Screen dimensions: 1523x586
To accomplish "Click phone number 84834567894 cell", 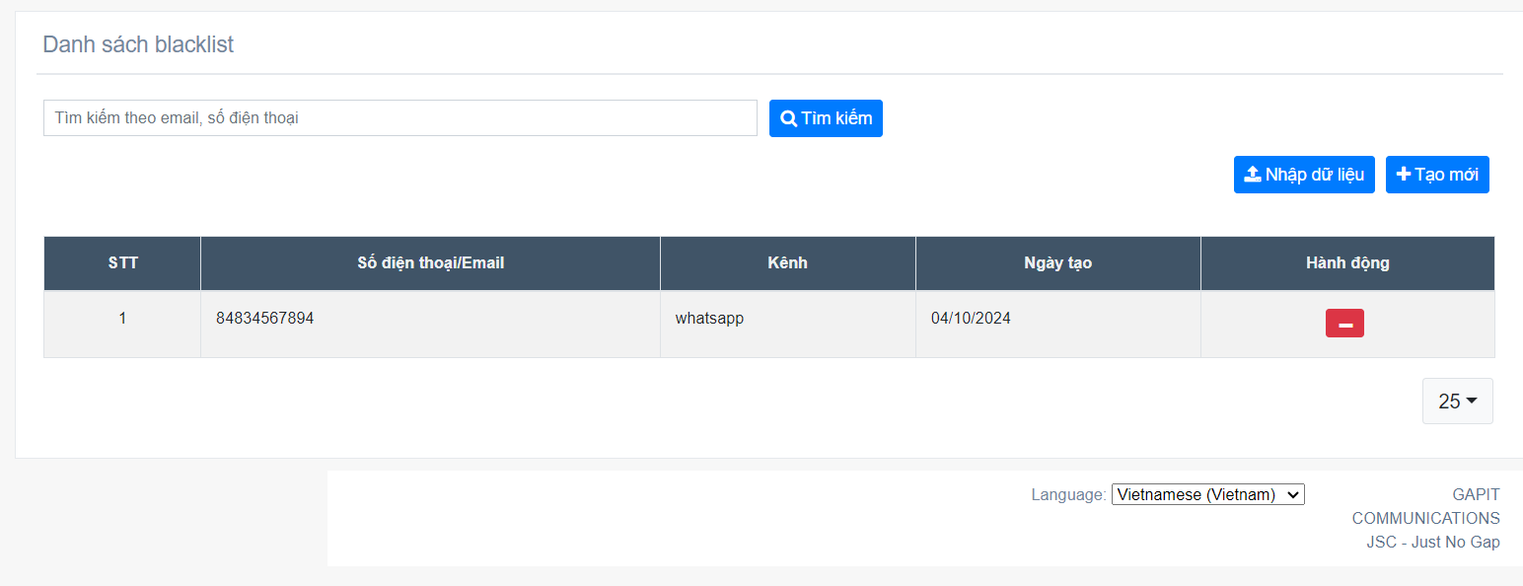I will pos(431,324).
